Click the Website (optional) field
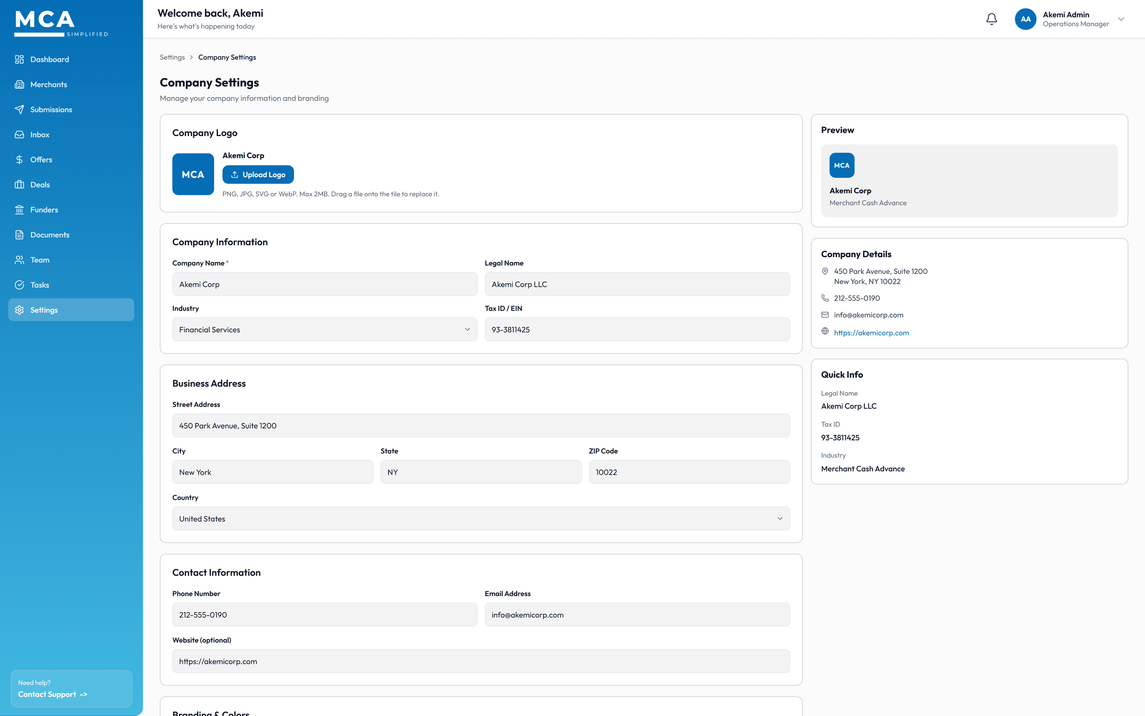Image resolution: width=1145 pixels, height=716 pixels. tap(481, 661)
